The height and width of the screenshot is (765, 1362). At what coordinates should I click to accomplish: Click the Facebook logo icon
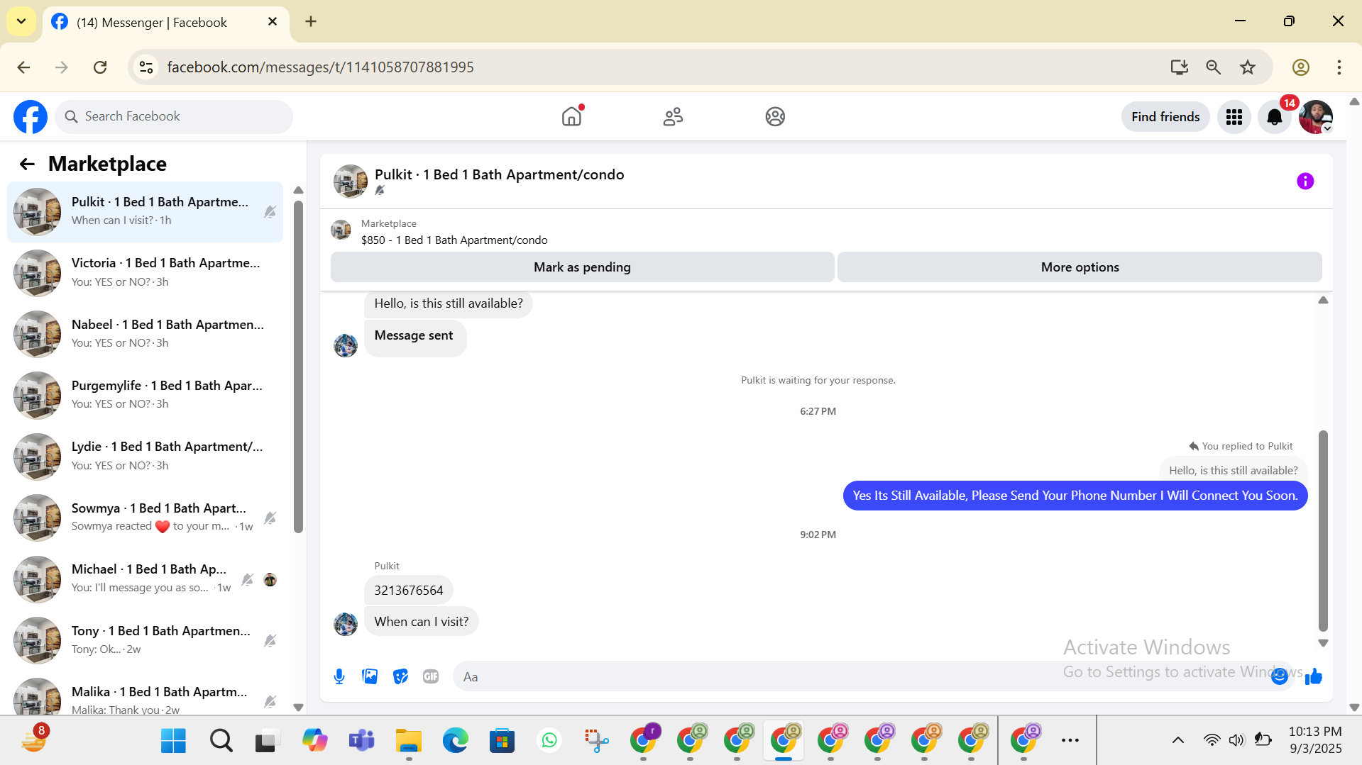[x=31, y=117]
